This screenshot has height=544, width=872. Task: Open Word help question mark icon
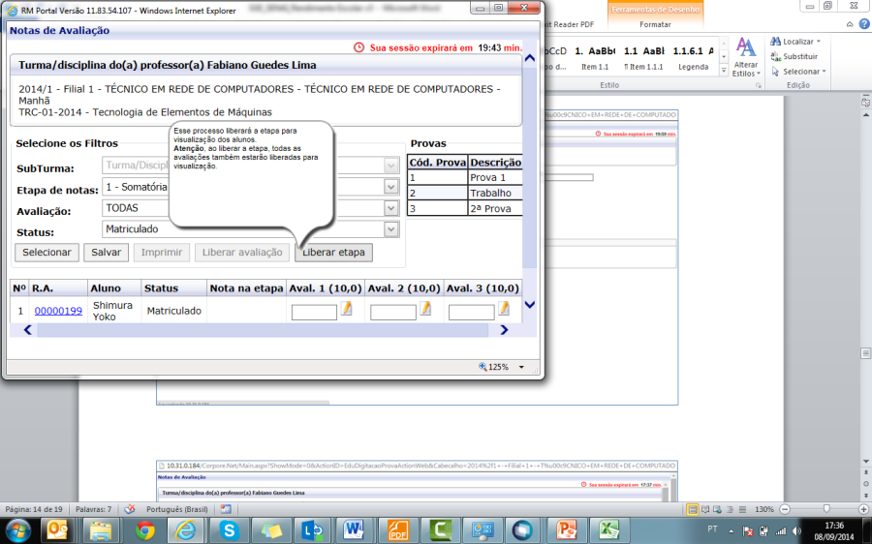(x=864, y=24)
